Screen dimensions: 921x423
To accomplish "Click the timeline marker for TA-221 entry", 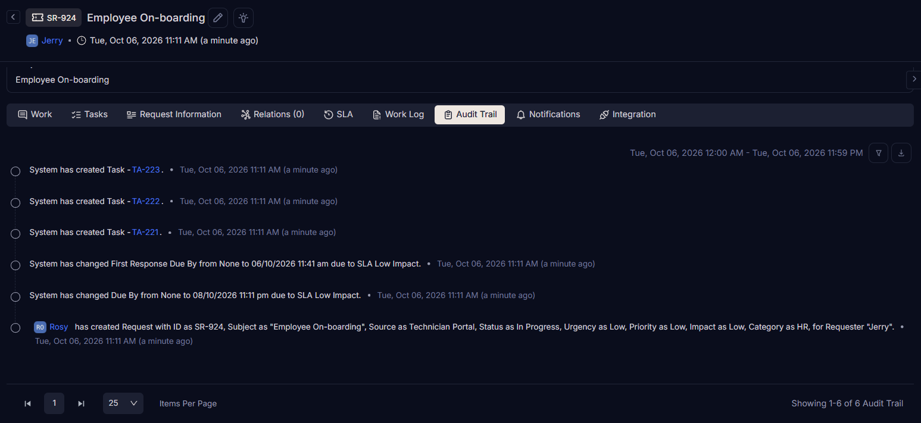I will (x=16, y=234).
